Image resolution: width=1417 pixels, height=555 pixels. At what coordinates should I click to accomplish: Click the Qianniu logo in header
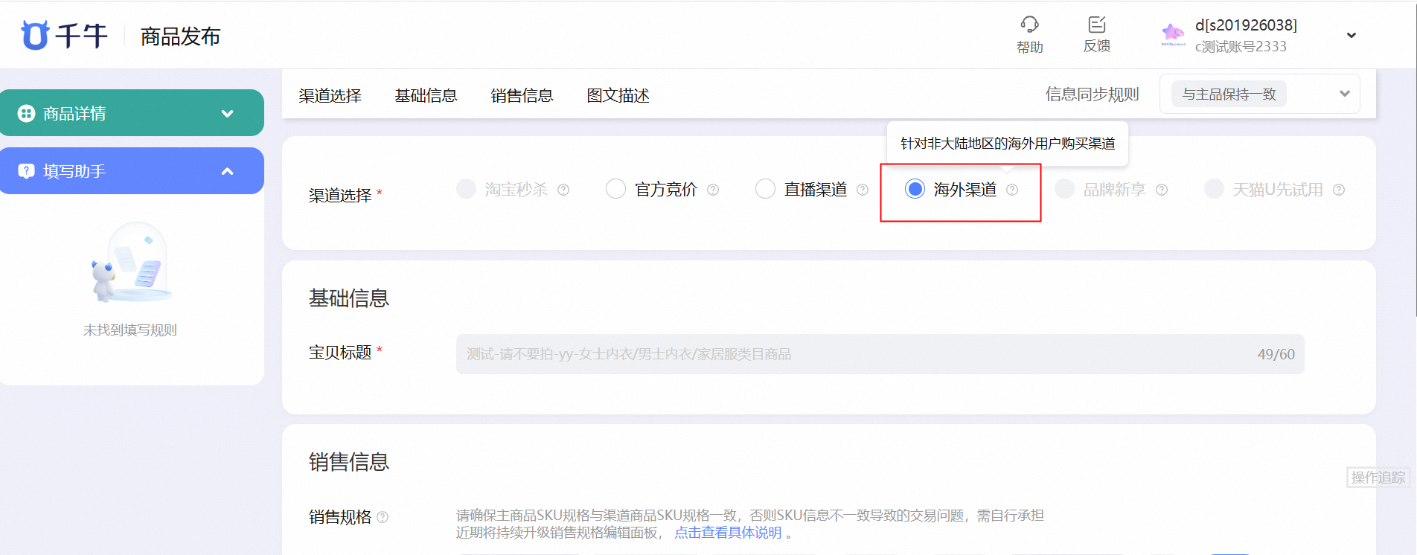click(64, 36)
